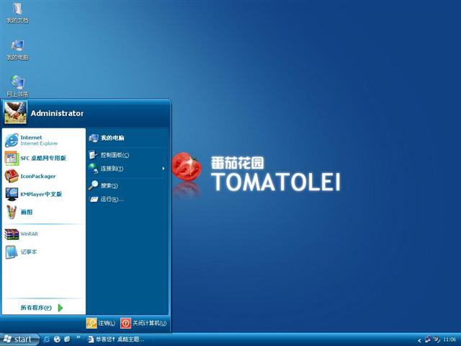The width and height of the screenshot is (461, 346).
Task: Expand 所有程序(P) all programs list
Action: [x=42, y=308]
